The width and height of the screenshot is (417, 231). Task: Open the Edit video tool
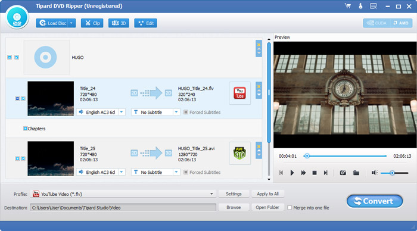click(x=146, y=23)
